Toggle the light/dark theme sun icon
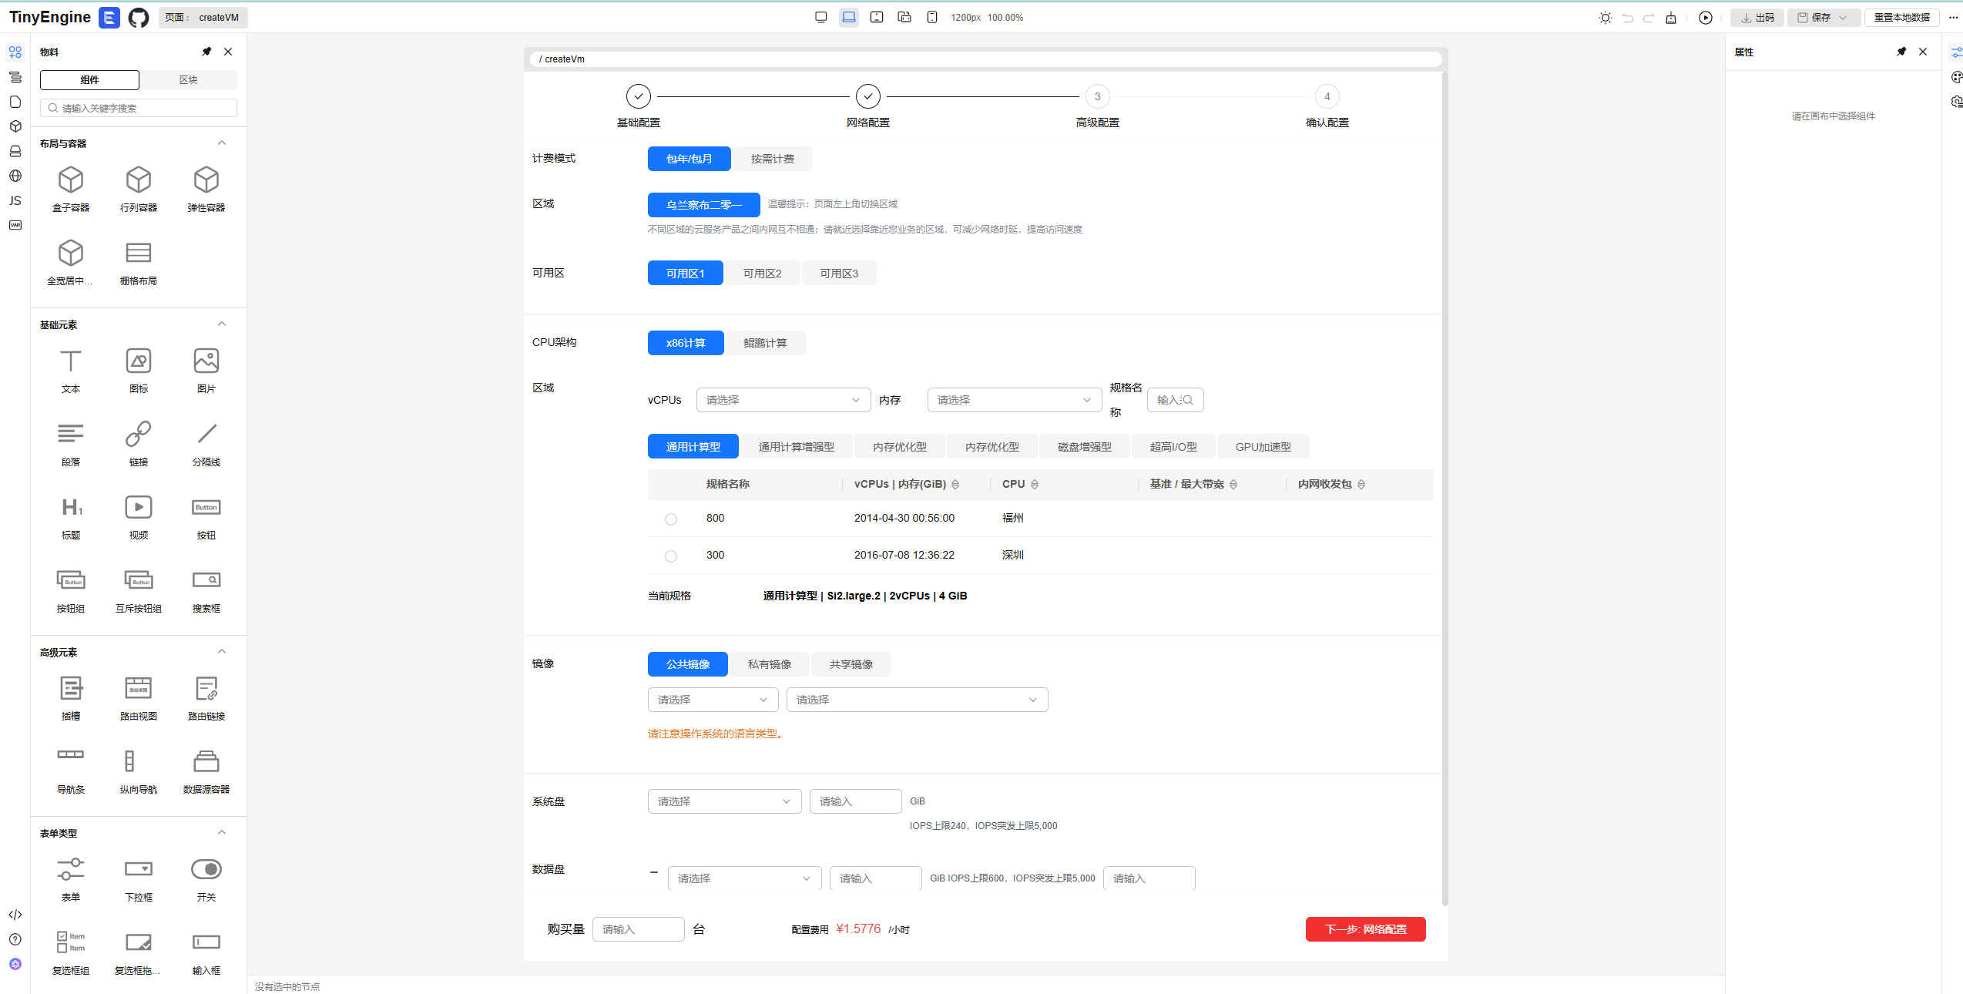The width and height of the screenshot is (1963, 994). [x=1605, y=17]
